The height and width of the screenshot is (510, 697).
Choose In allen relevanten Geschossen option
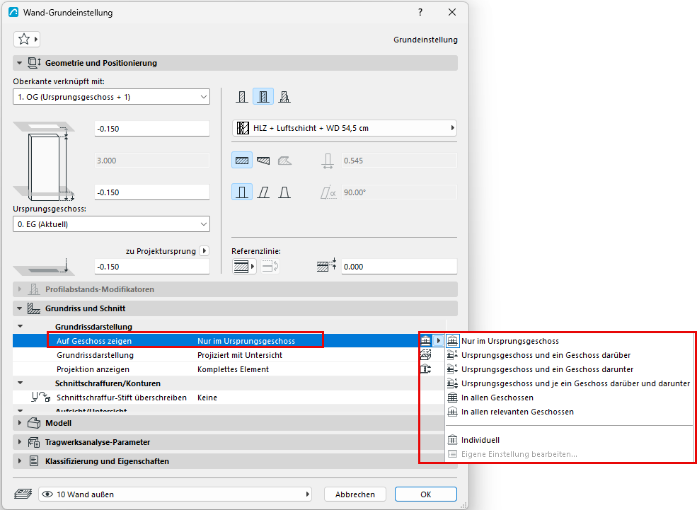pyautogui.click(x=570, y=412)
